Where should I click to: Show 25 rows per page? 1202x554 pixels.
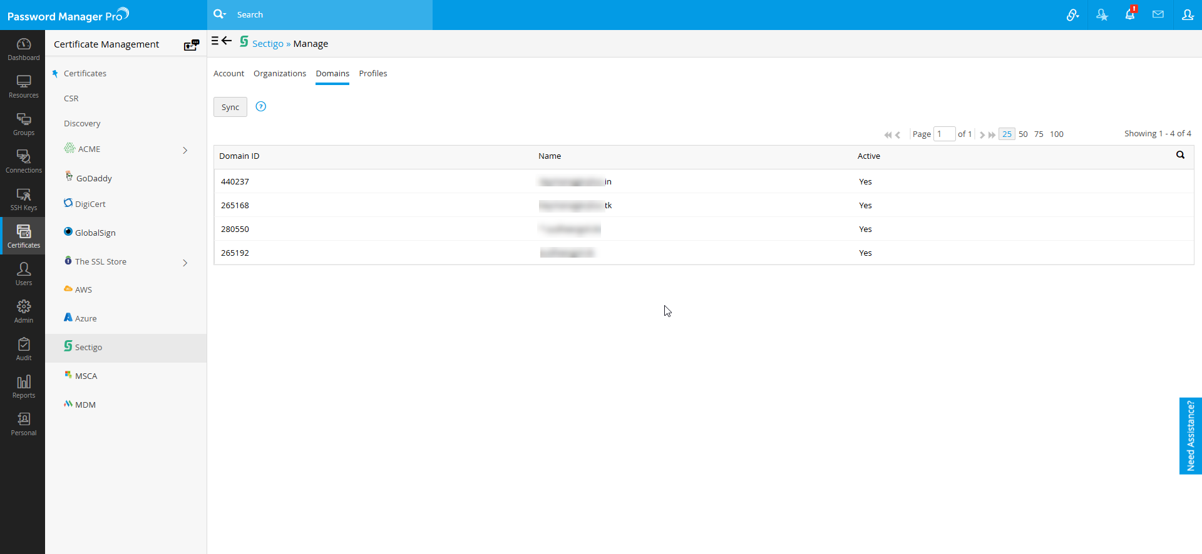click(x=1007, y=134)
